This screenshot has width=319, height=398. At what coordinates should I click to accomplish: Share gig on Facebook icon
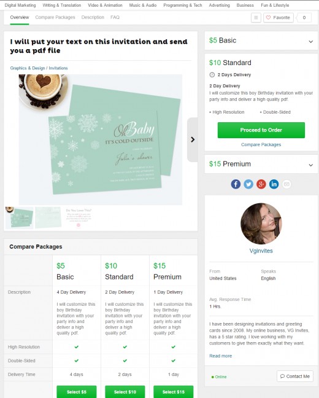pyautogui.click(x=236, y=184)
